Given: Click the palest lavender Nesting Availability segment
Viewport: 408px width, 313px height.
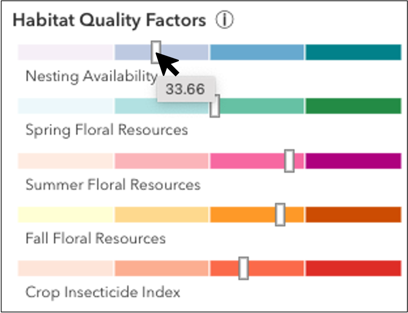Looking at the screenshot, I should (65, 52).
